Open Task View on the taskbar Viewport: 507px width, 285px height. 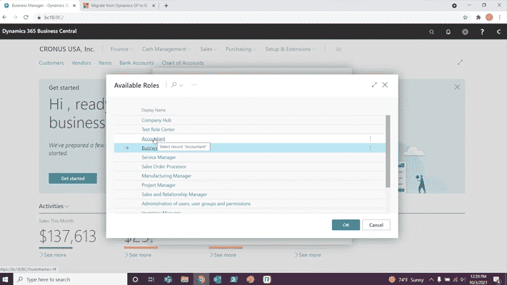pos(151,279)
